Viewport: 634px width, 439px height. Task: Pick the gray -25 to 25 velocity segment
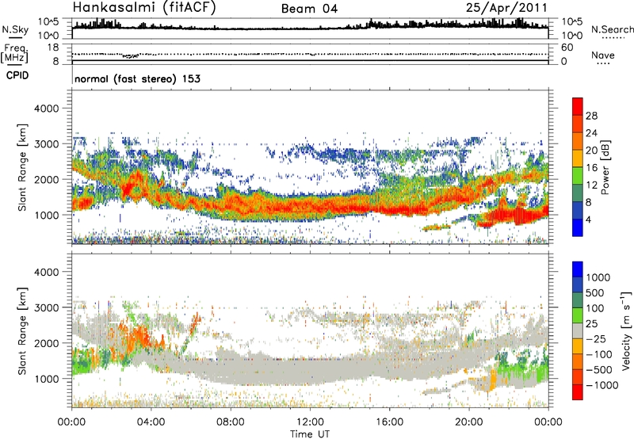click(x=578, y=330)
